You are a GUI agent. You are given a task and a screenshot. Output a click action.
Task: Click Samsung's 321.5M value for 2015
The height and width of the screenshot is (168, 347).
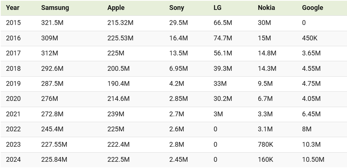(52, 23)
